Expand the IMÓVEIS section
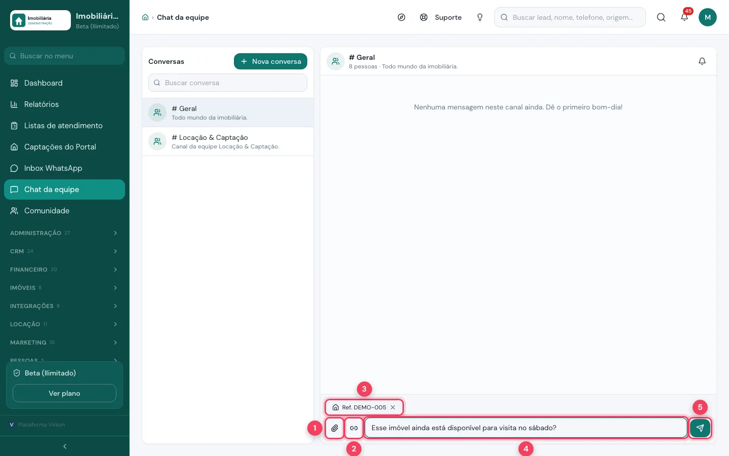The height and width of the screenshot is (456, 729). pos(64,288)
